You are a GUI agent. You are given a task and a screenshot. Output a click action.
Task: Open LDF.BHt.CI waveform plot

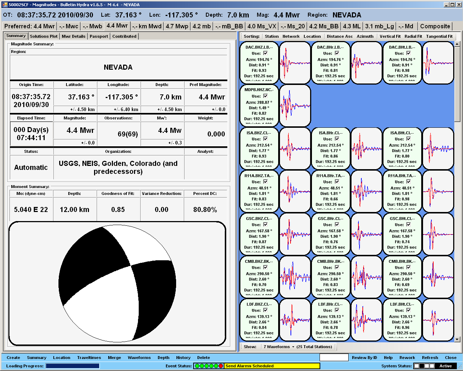[438, 320]
